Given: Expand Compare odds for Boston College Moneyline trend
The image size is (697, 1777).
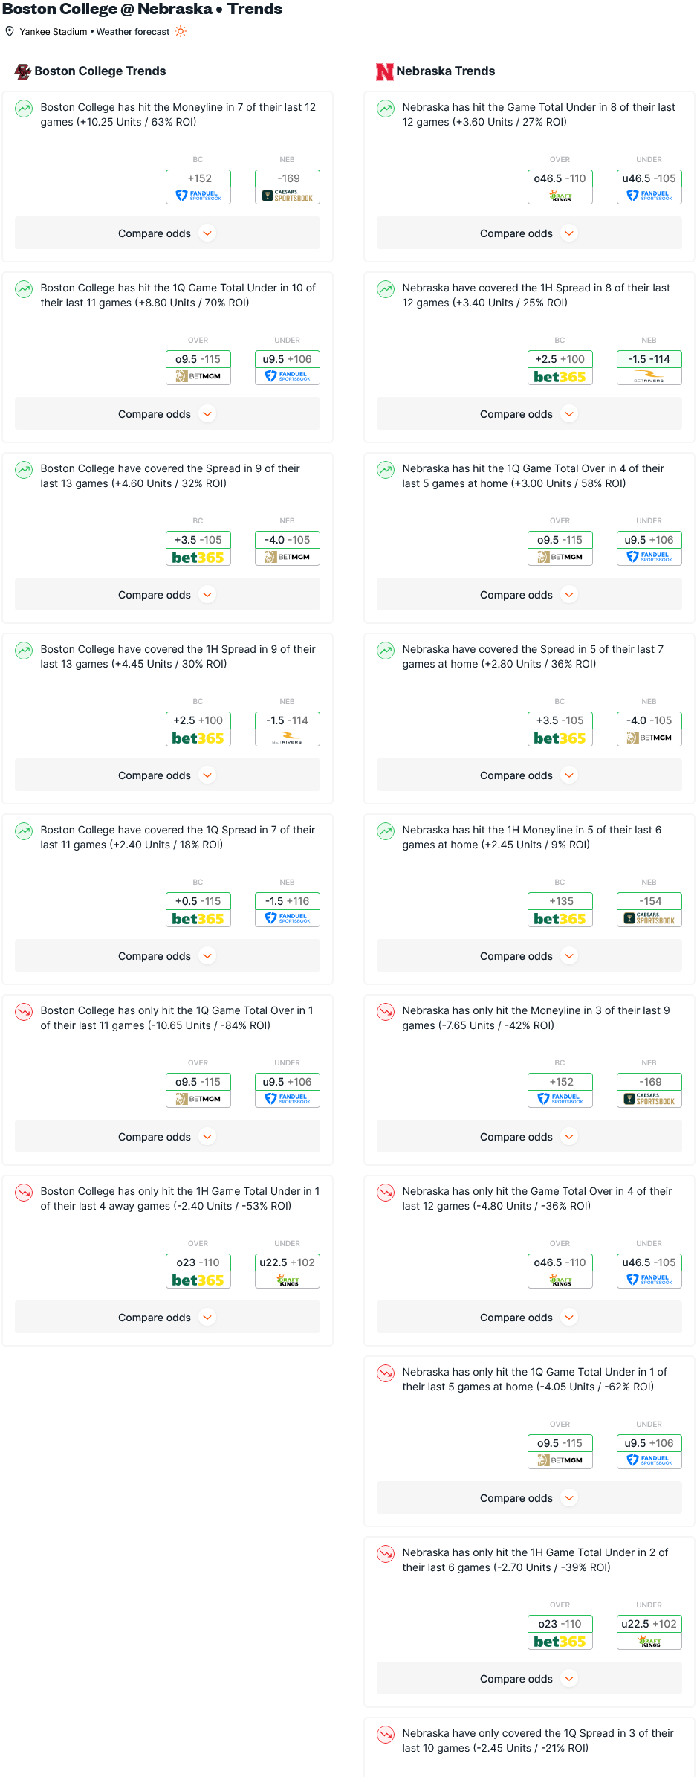Looking at the screenshot, I should [x=168, y=233].
